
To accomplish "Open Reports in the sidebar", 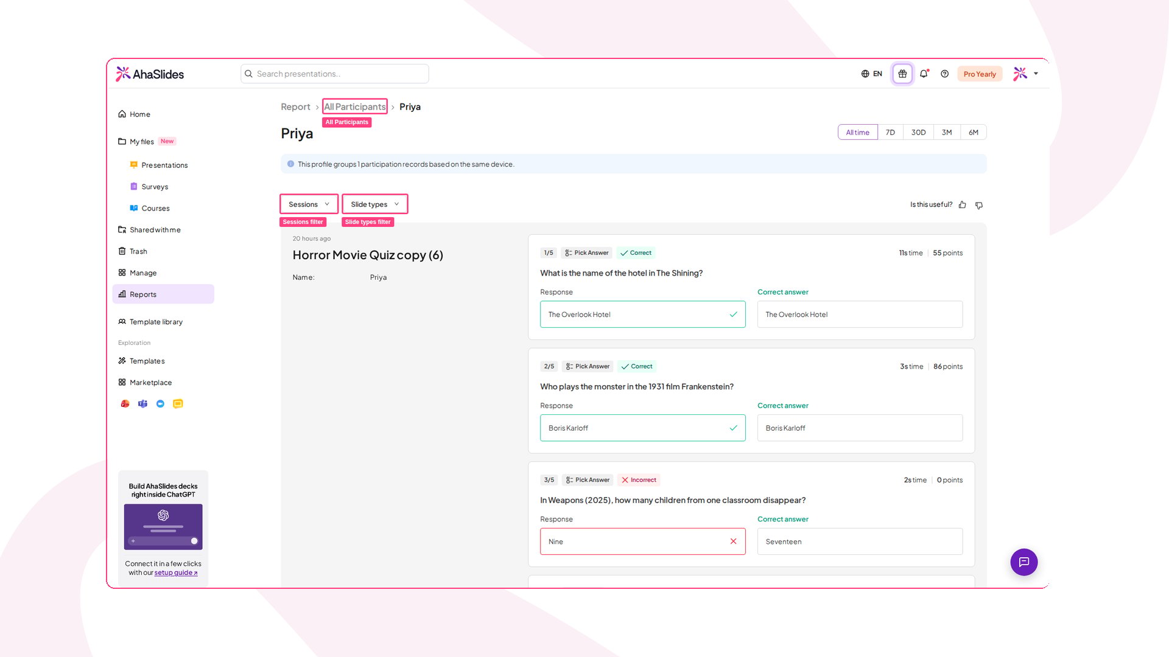I will [163, 294].
